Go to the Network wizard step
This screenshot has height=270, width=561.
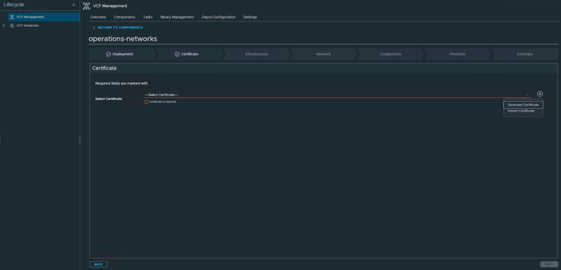tap(323, 54)
